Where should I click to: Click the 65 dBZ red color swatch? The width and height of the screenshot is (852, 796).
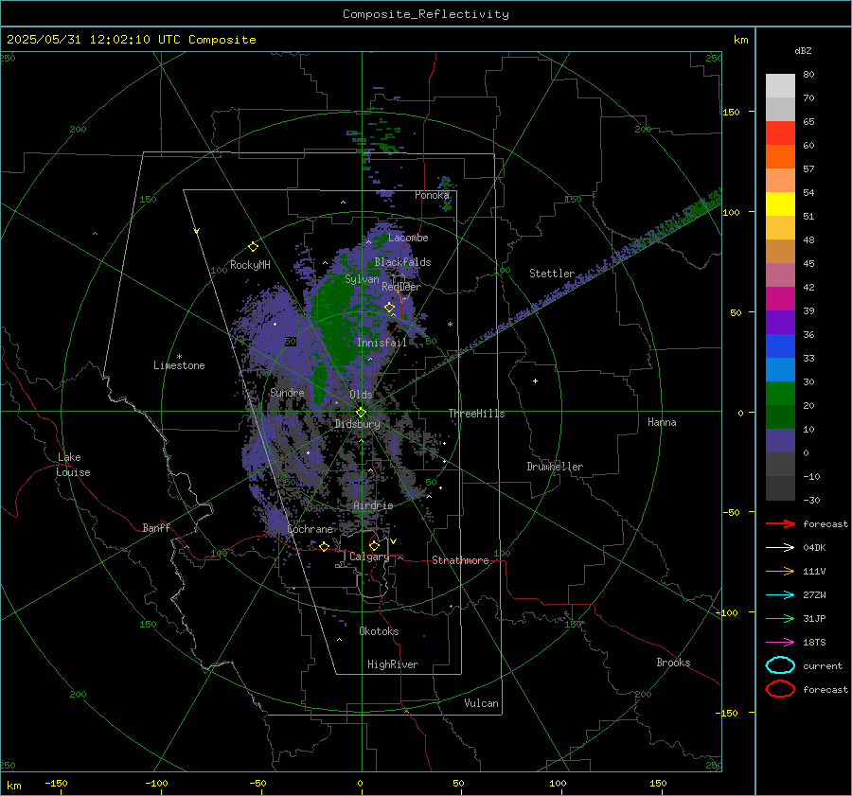(780, 133)
